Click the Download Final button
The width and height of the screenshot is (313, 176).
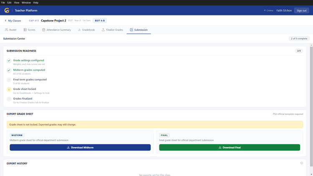coord(230,148)
